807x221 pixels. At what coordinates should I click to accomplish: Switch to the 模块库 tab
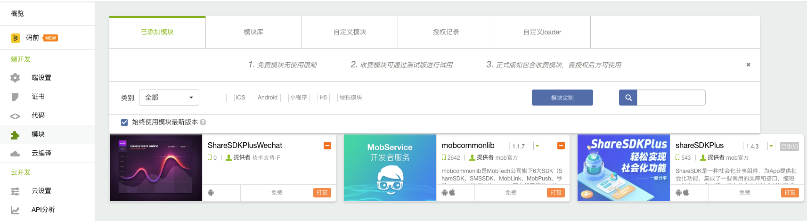point(253,32)
